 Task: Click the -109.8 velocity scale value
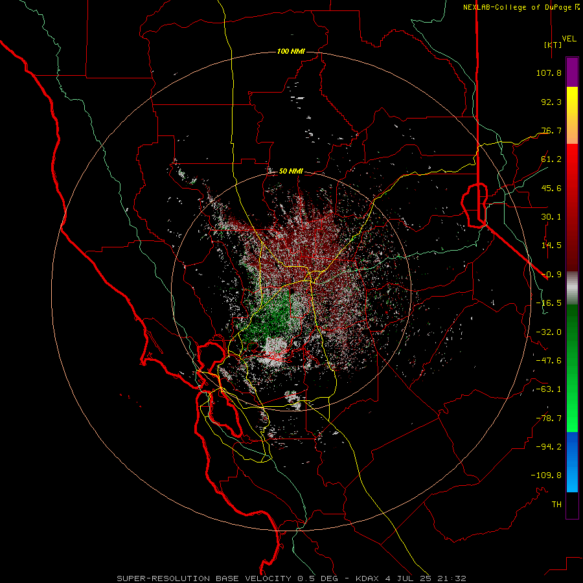tap(546, 475)
